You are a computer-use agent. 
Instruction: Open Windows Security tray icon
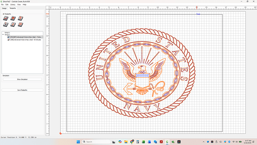point(208,142)
